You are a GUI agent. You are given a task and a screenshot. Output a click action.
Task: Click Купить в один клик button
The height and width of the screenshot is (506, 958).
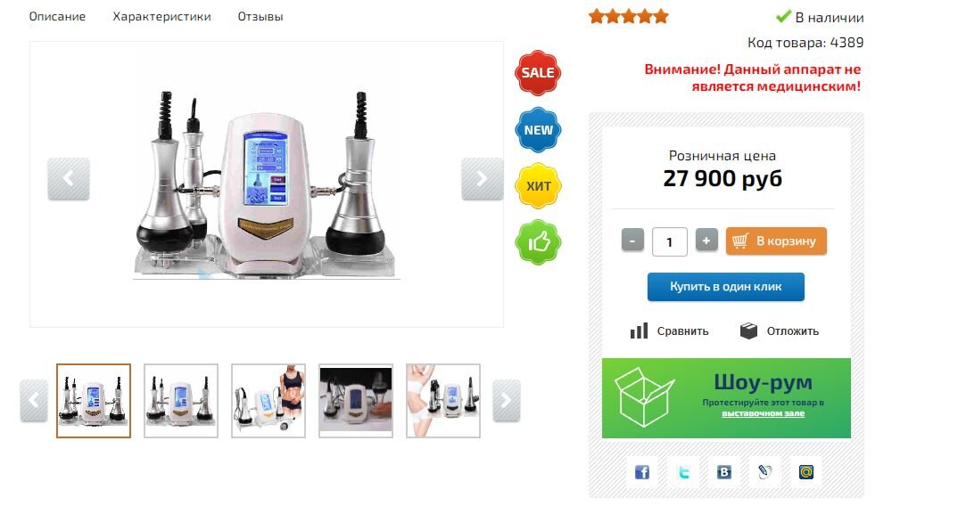tap(726, 287)
